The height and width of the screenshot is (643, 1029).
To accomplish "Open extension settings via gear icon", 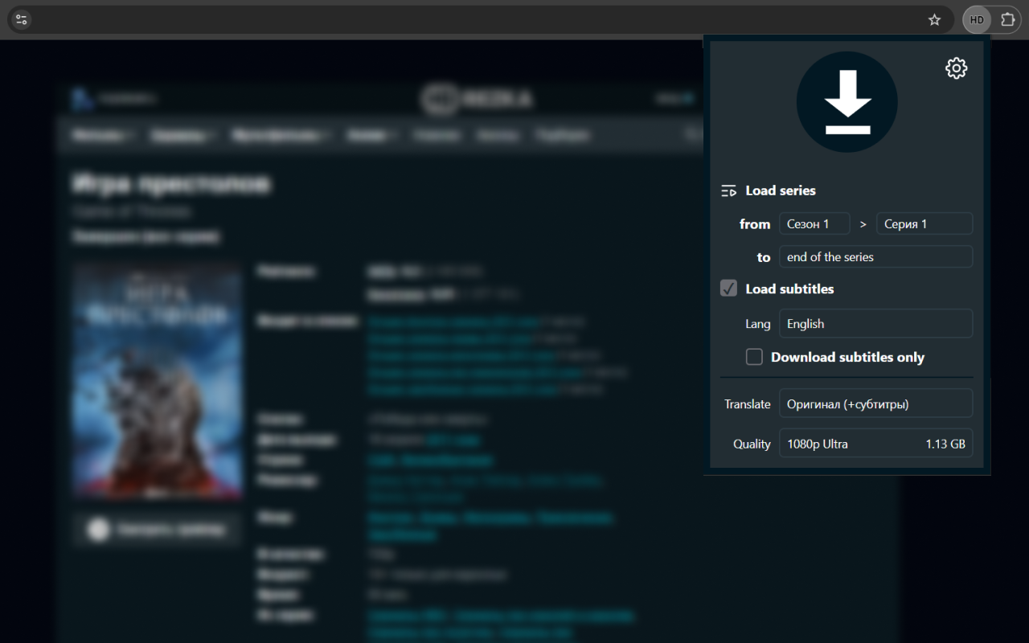I will click(x=956, y=68).
